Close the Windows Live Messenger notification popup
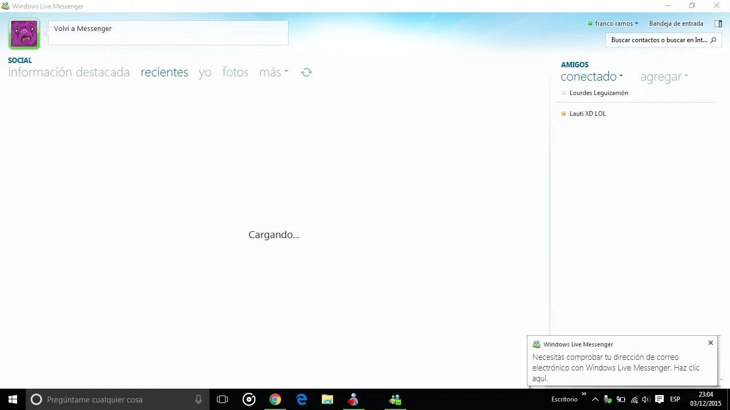 click(711, 343)
